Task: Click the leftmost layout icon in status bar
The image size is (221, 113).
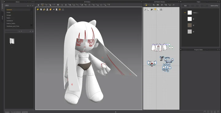Action: 205,112
